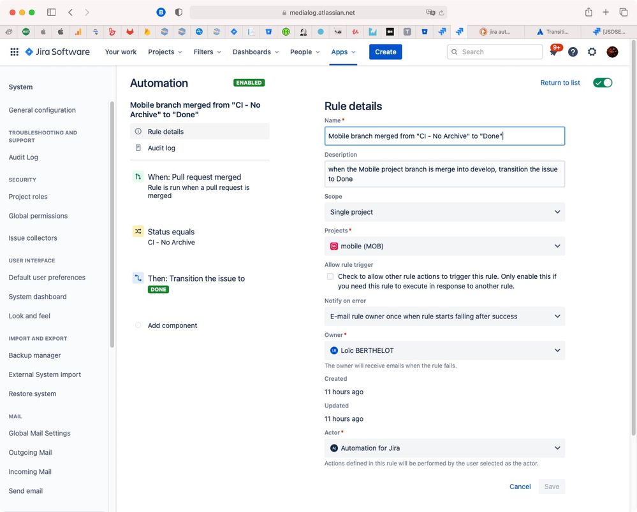637x512 pixels.
Task: Click Return to list link
Action: (x=560, y=83)
